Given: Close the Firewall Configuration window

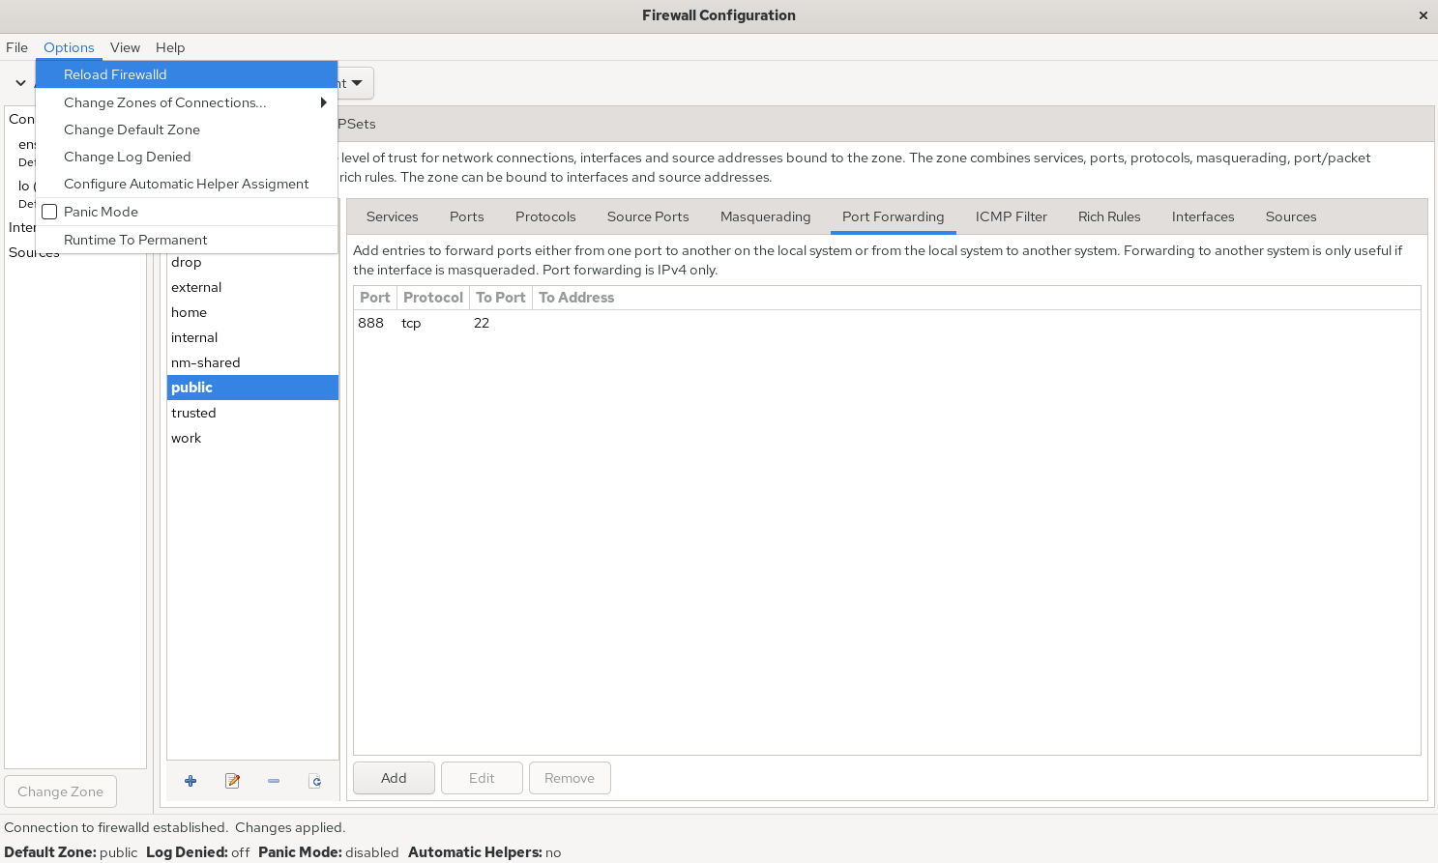Looking at the screenshot, I should click(1423, 15).
